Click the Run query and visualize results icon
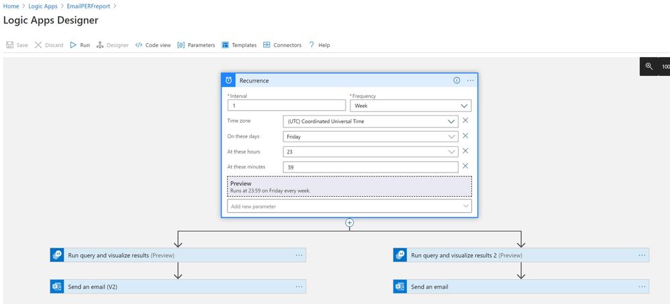 coord(57,255)
